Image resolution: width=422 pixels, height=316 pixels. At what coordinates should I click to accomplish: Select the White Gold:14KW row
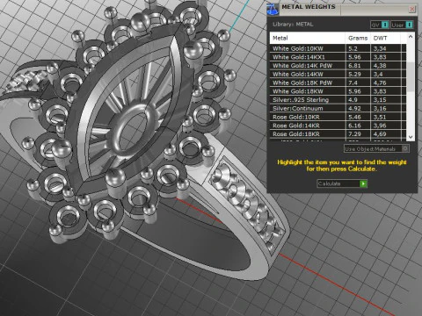(x=338, y=74)
